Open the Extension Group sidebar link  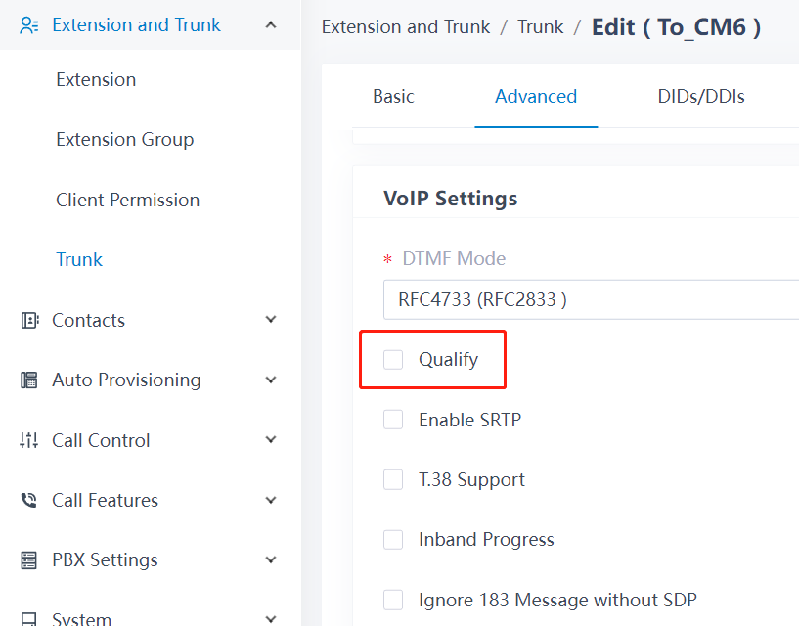(x=125, y=139)
